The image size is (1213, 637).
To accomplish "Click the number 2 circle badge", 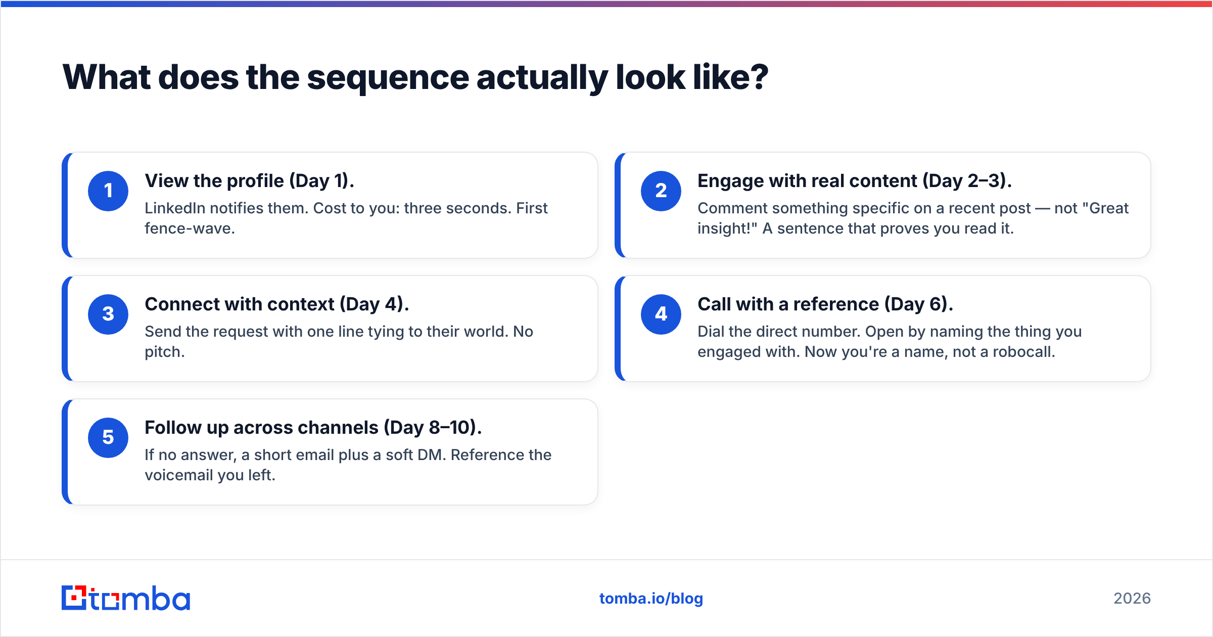I will click(661, 191).
